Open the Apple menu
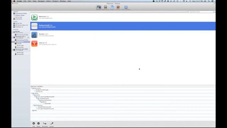The image size is (227, 128). click(x=14, y=1)
